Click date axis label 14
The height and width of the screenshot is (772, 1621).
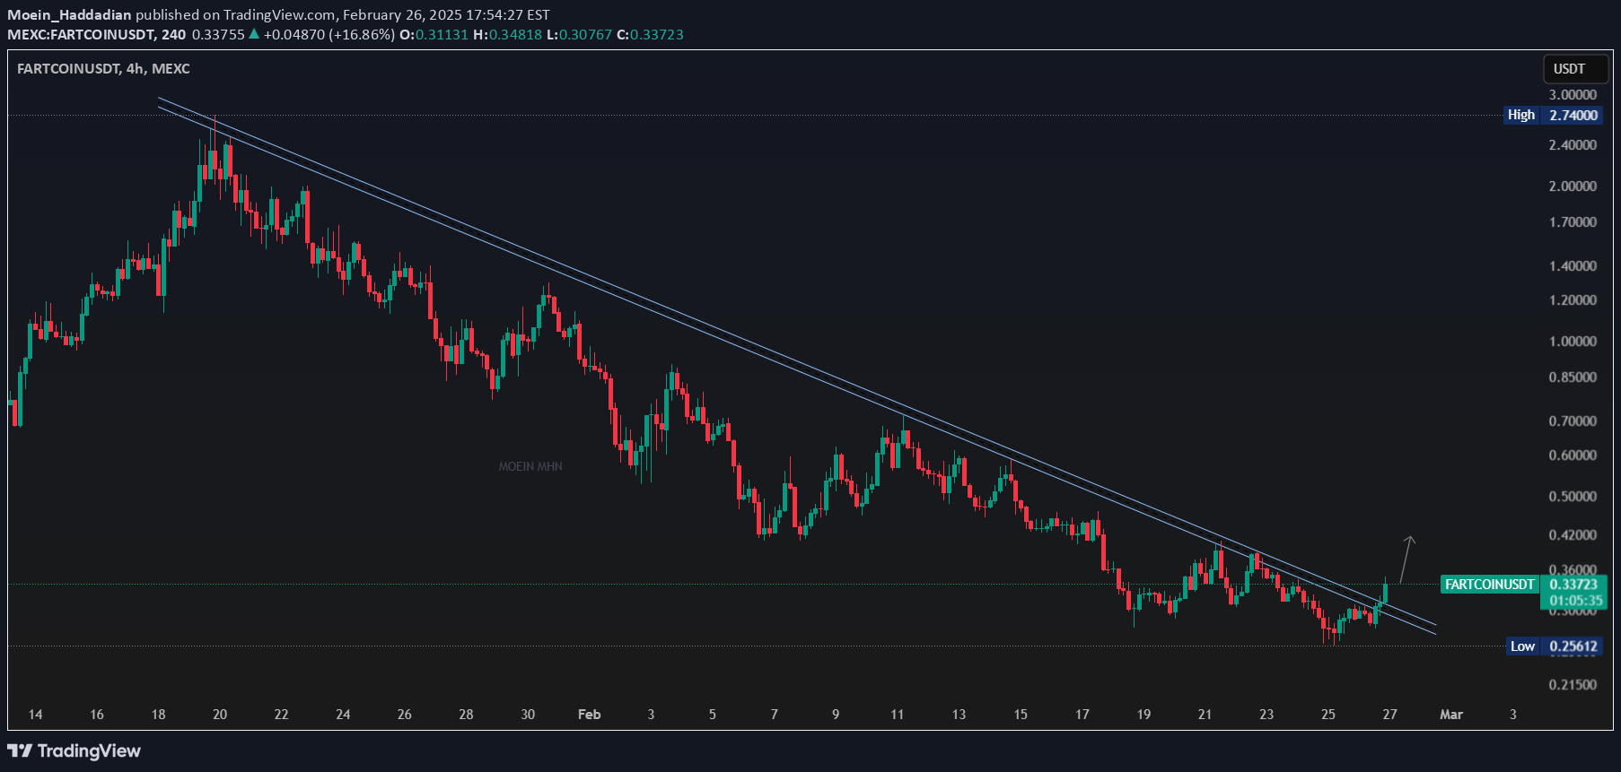tap(35, 715)
